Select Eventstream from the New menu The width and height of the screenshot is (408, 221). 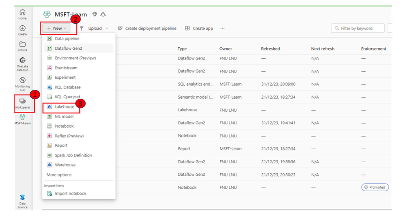click(79, 68)
